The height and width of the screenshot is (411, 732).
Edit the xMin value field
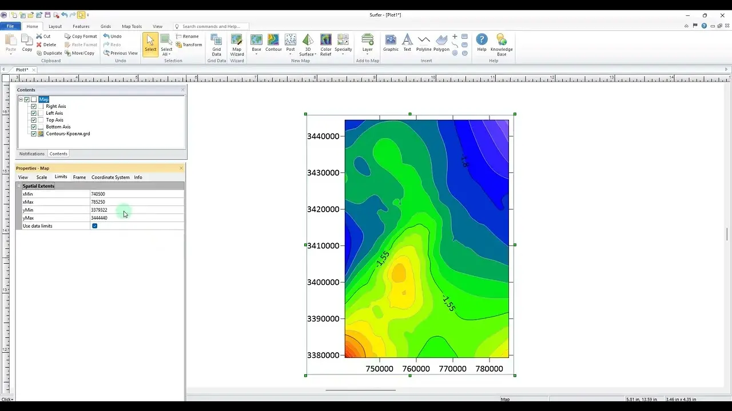pyautogui.click(x=137, y=194)
